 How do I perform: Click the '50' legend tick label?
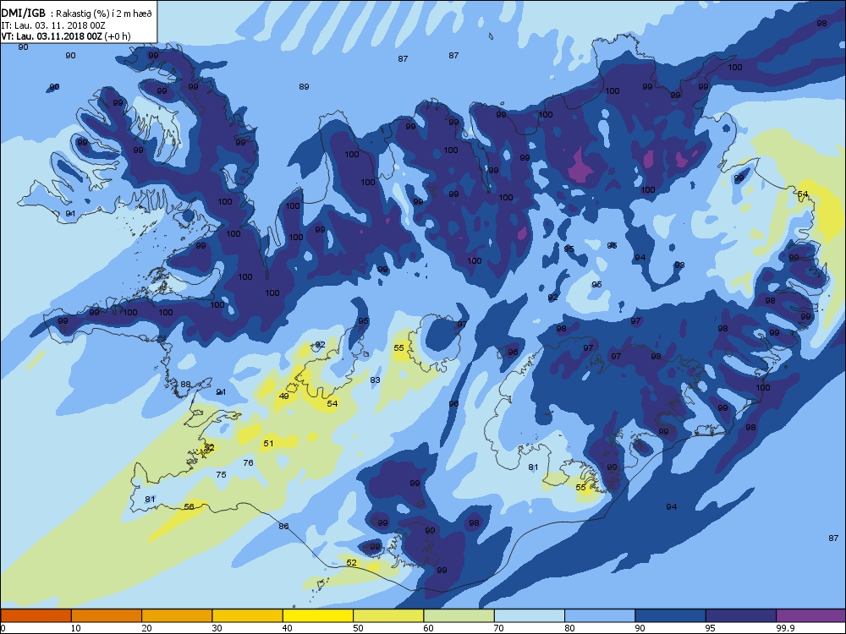[358, 628]
